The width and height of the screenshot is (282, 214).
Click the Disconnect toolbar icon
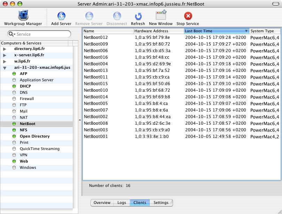(117, 16)
